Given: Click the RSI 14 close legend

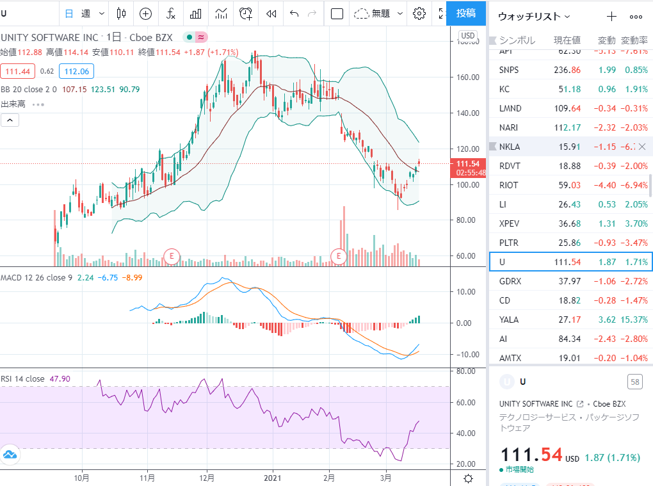Looking at the screenshot, I should [x=22, y=379].
